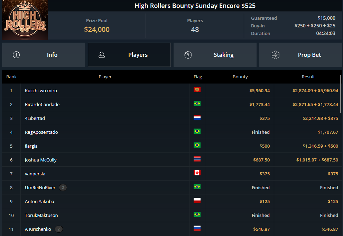The width and height of the screenshot is (343, 236).
Task: Click the player list scrollbar
Action: click(x=341, y=94)
